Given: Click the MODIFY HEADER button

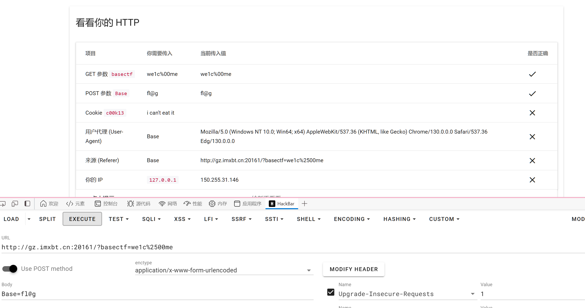Looking at the screenshot, I should click(x=353, y=269).
